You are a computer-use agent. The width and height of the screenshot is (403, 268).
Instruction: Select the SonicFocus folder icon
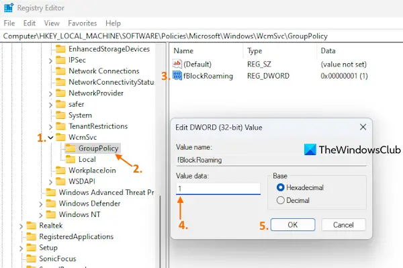point(32,259)
